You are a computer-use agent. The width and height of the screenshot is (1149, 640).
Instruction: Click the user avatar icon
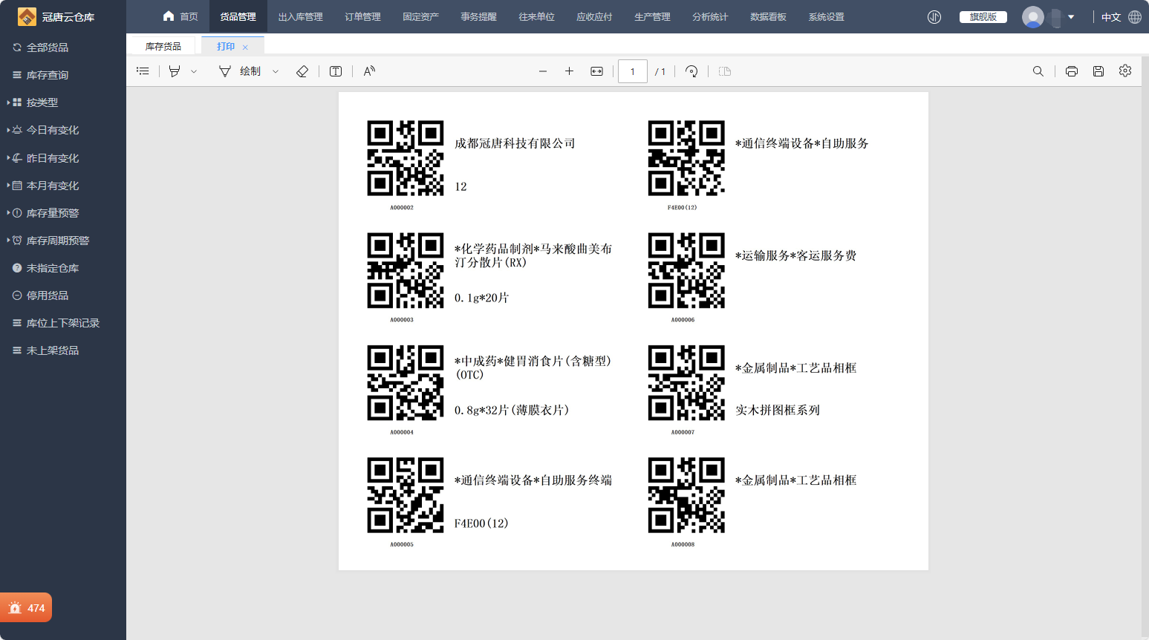(x=1033, y=16)
